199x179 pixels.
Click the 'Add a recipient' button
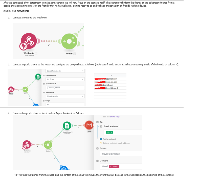(109, 139)
